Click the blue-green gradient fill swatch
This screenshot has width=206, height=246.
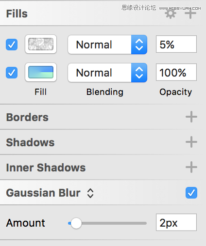click(x=41, y=72)
